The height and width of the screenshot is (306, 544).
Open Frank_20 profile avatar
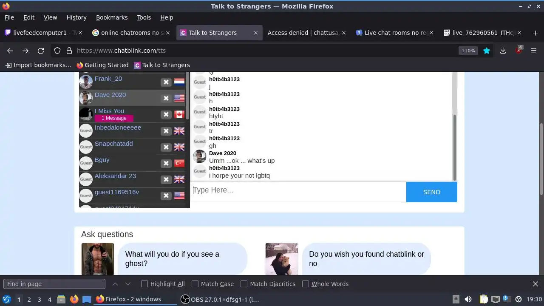tap(86, 82)
